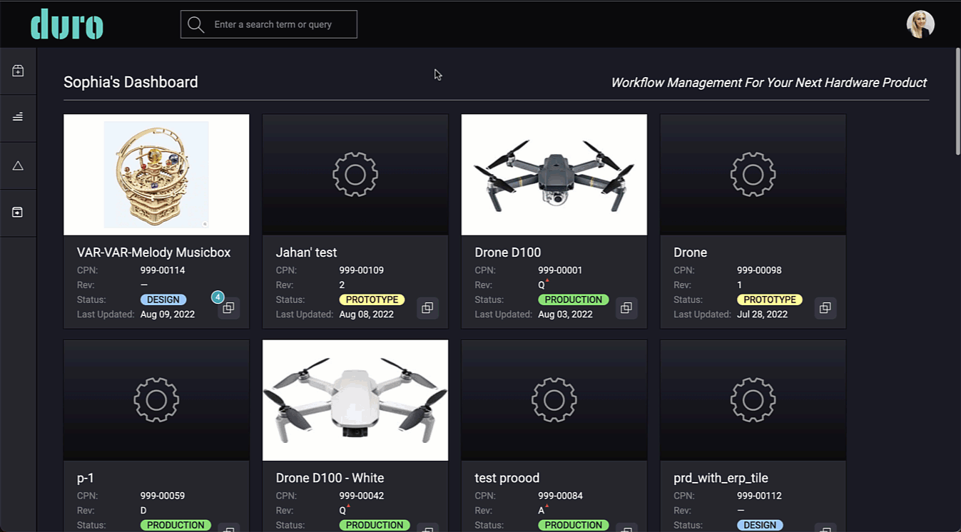Open Drone D100 - White product title
This screenshot has height=532, width=961.
(330, 478)
